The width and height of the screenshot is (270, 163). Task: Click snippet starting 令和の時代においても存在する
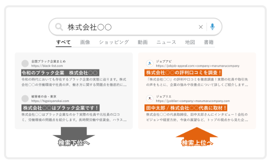pyautogui.click(x=74, y=82)
